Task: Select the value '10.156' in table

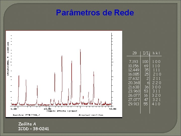Action: point(133,66)
